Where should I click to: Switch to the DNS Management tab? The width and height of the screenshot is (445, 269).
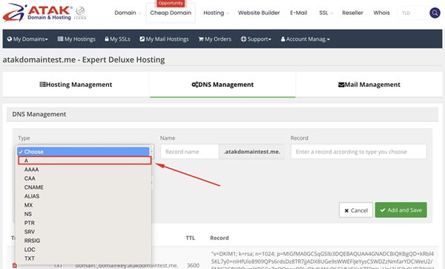[222, 85]
